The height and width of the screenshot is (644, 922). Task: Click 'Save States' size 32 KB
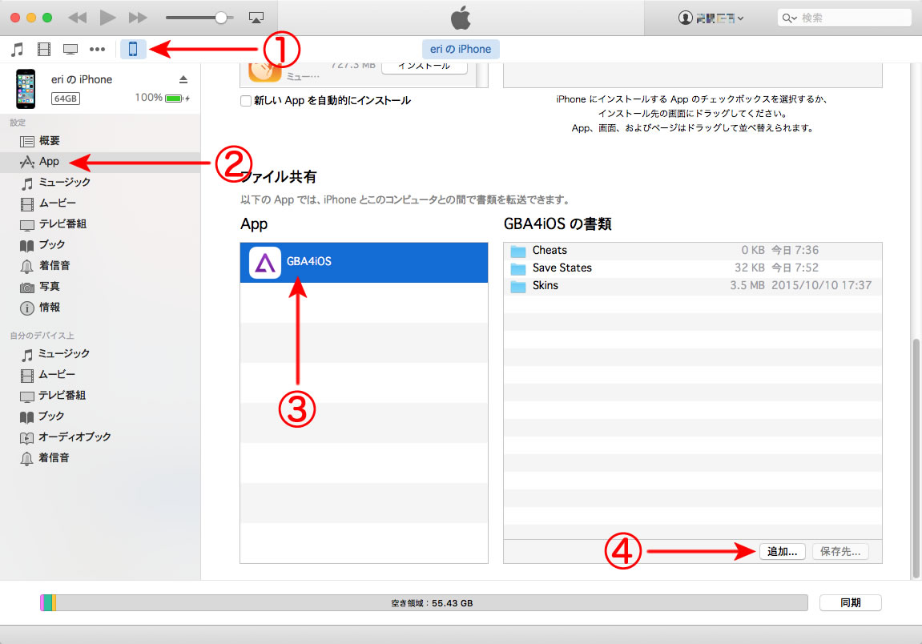click(x=749, y=268)
